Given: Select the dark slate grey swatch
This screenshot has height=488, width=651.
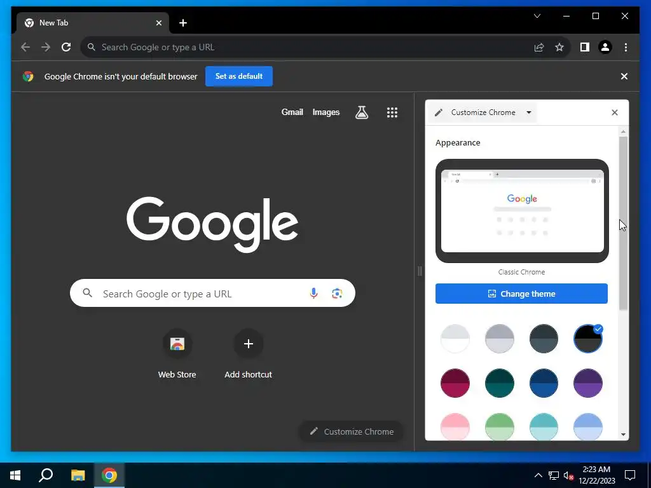Looking at the screenshot, I should point(544,339).
